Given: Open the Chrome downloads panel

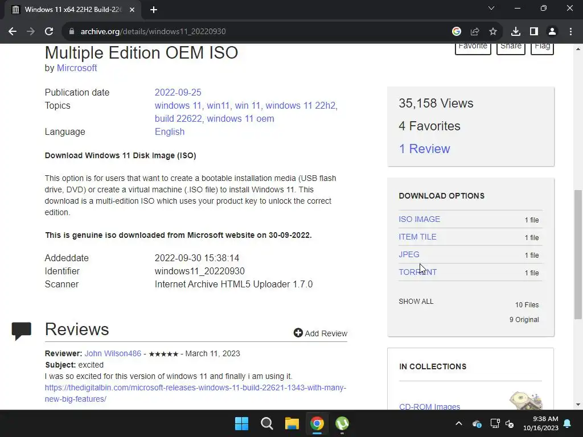Looking at the screenshot, I should click(x=516, y=31).
